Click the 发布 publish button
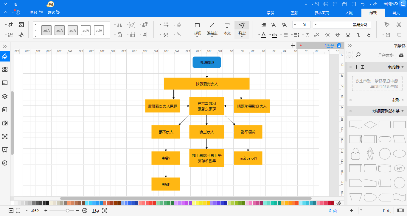The width and height of the screenshot is (407, 216). coord(54,12)
